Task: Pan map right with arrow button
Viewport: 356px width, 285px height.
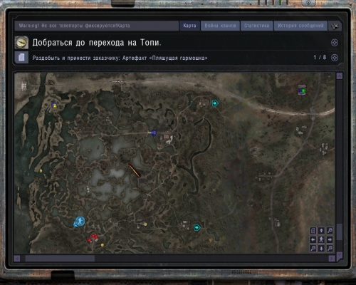Action: 330,239
